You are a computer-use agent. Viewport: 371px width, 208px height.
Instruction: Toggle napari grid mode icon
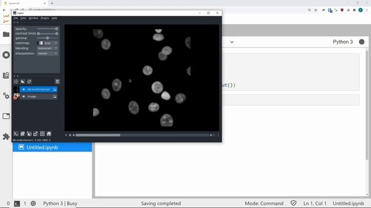pos(42,133)
